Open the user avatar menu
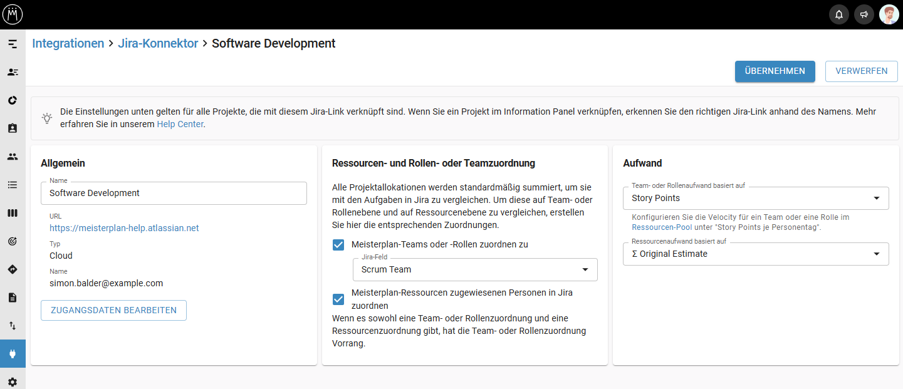This screenshot has height=389, width=903. (889, 14)
